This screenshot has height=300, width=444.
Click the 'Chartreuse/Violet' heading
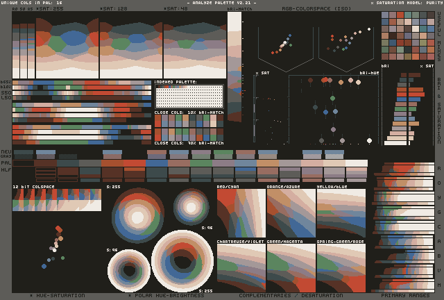pos(241,242)
